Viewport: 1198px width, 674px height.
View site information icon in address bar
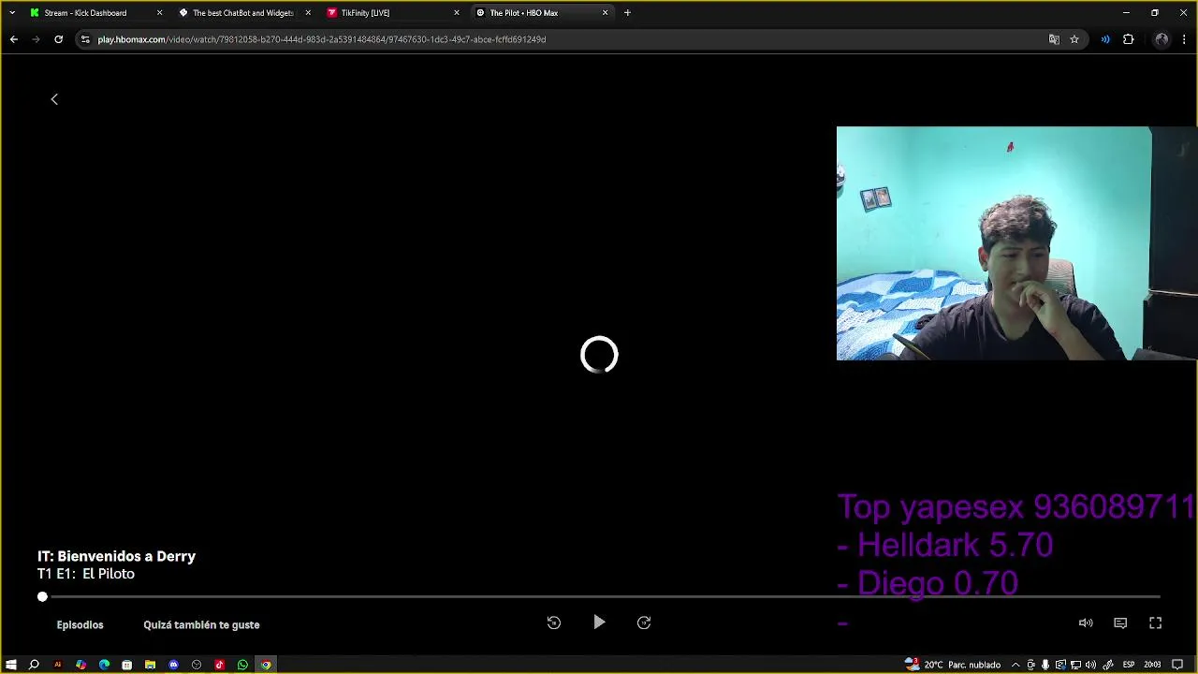[x=85, y=39]
